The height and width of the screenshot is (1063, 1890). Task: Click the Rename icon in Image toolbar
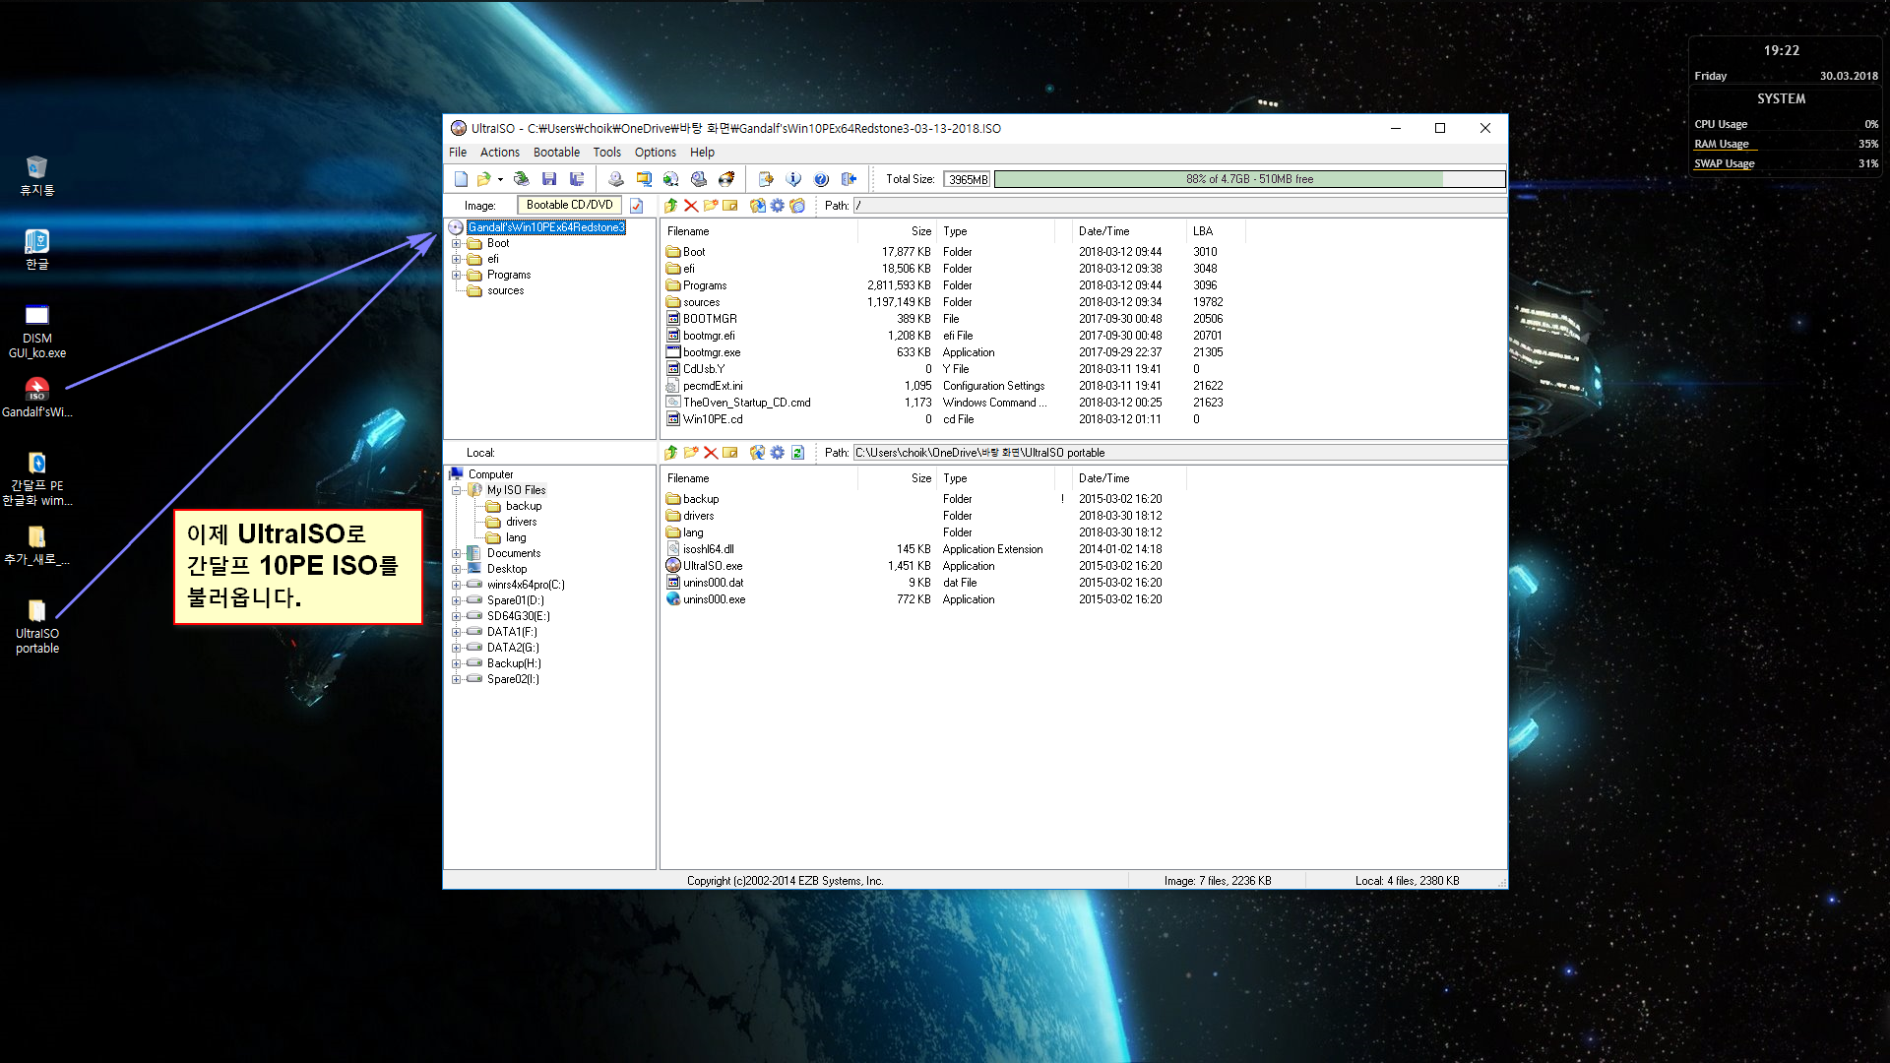pyautogui.click(x=730, y=206)
